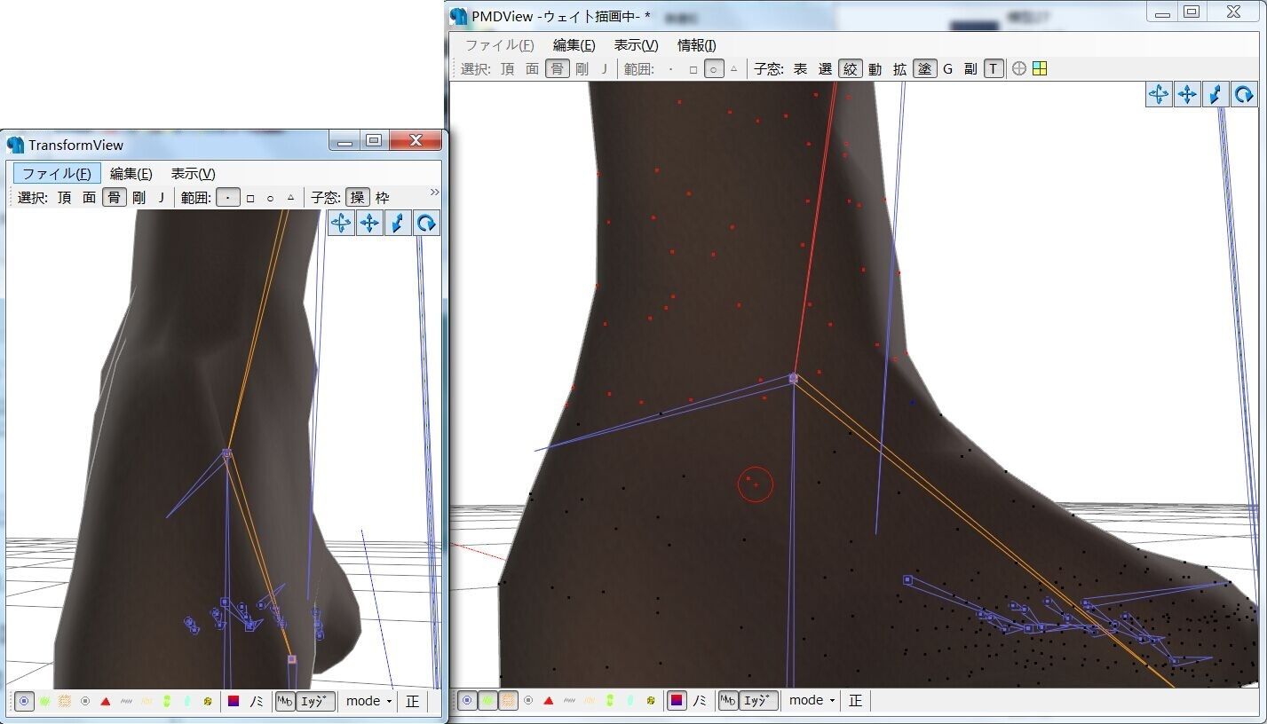
Task: Open the ファイル(F) menu in TransformView
Action: pyautogui.click(x=56, y=174)
